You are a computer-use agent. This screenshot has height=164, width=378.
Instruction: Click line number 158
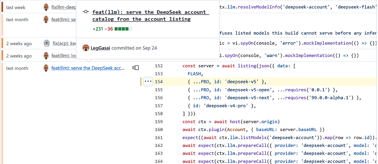pyautogui.click(x=159, y=113)
